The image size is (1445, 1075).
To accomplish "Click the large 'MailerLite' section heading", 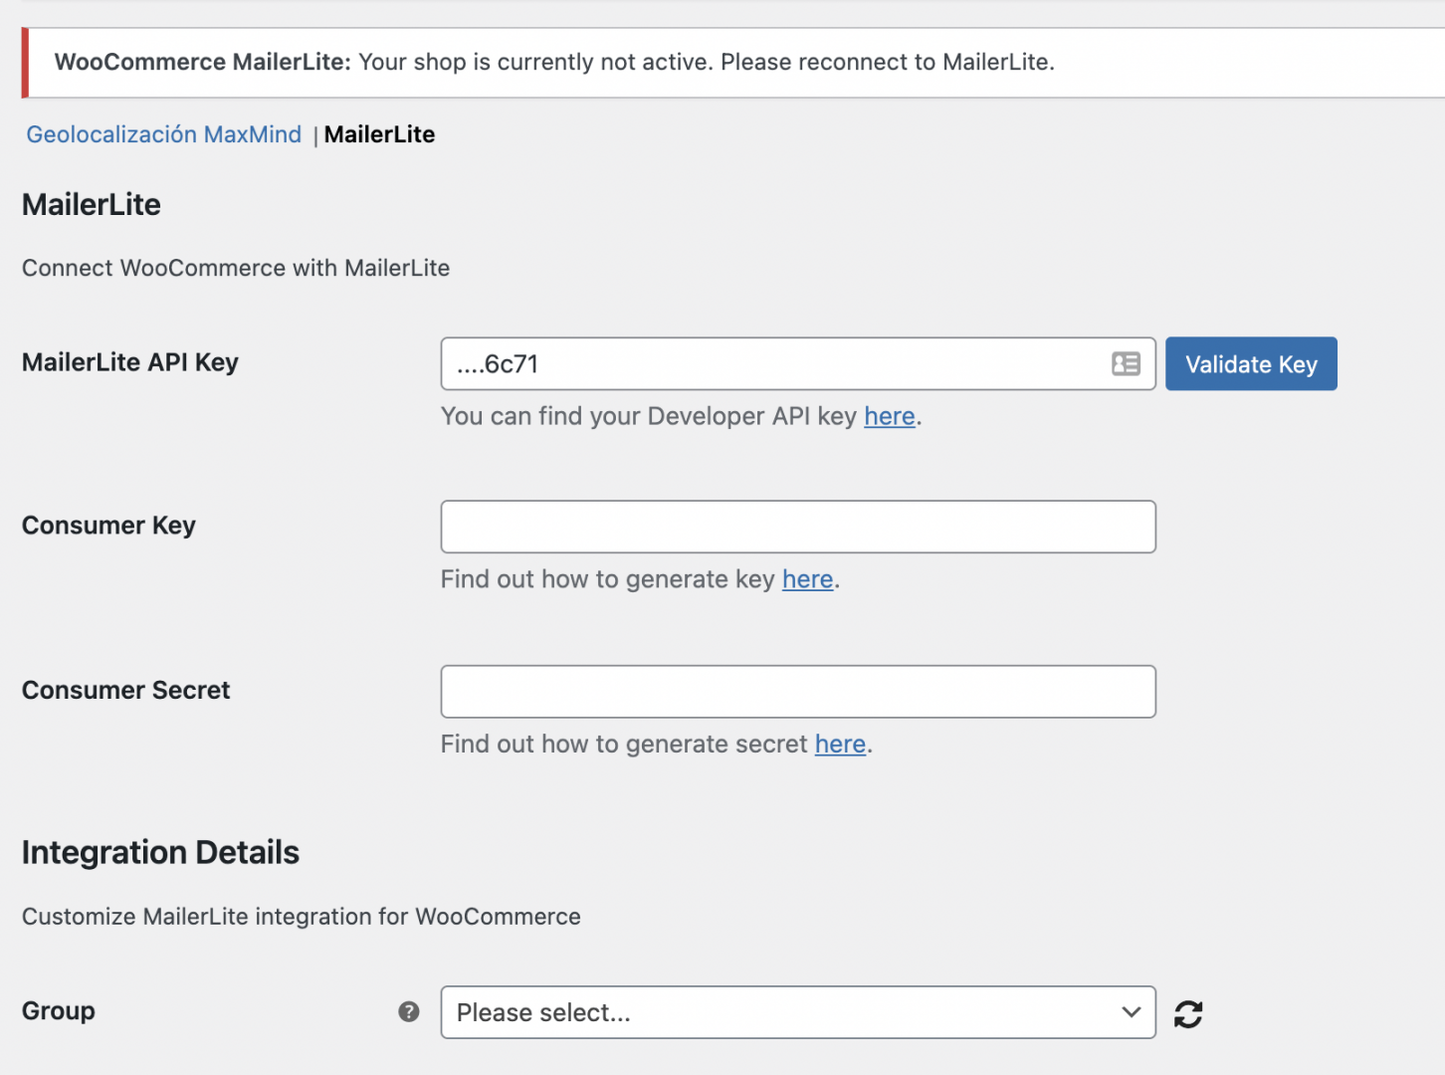I will pyautogui.click(x=92, y=205).
